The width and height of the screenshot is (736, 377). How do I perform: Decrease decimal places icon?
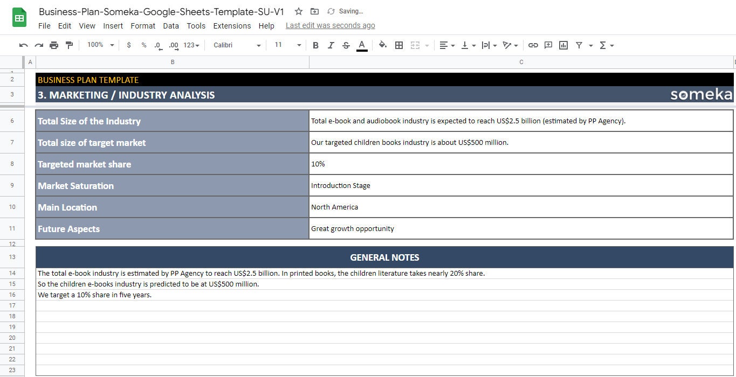click(157, 45)
